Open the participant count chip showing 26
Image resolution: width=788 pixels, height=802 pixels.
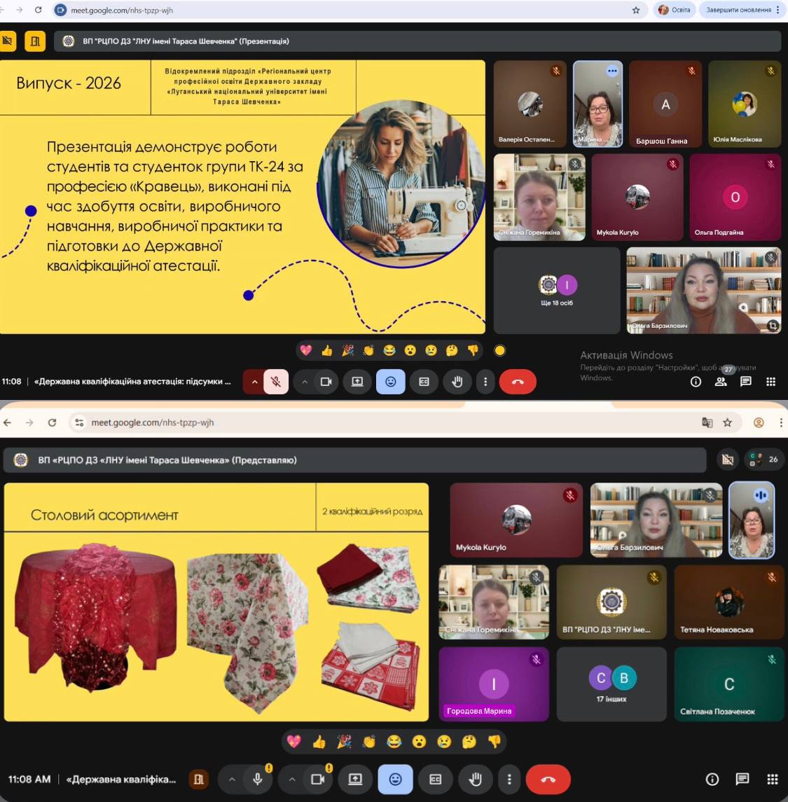(764, 459)
